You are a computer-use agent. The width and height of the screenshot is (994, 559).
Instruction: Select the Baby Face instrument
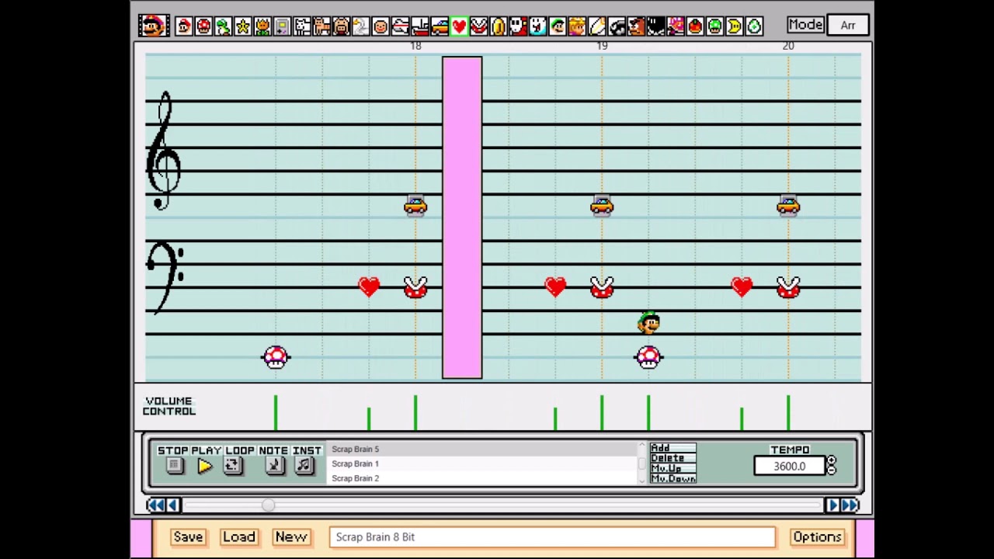point(381,26)
